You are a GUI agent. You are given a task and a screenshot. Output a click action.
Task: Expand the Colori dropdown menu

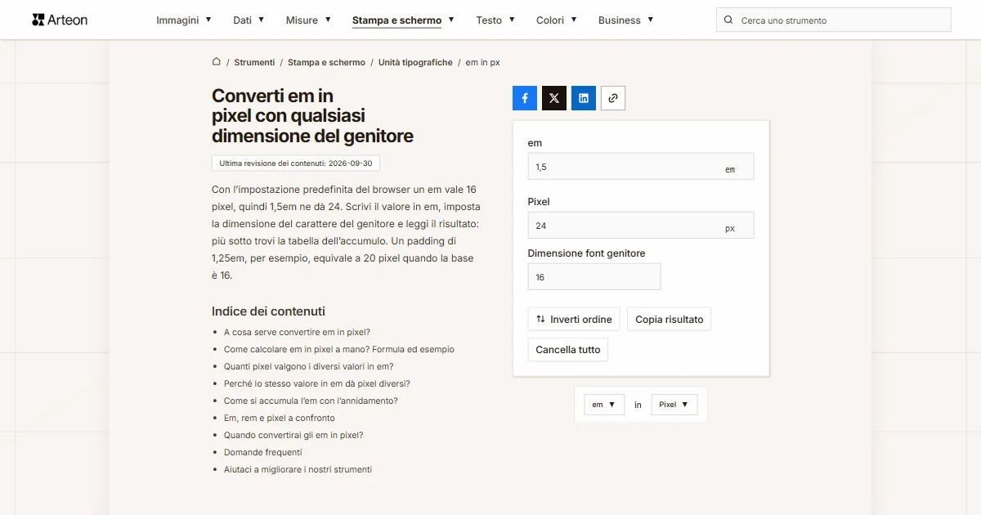(557, 20)
